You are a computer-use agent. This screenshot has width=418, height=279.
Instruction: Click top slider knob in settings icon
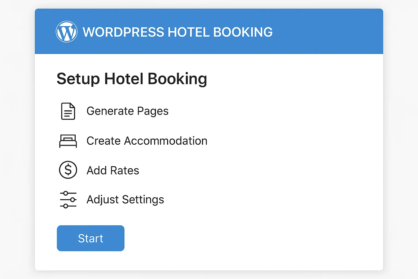(66, 193)
